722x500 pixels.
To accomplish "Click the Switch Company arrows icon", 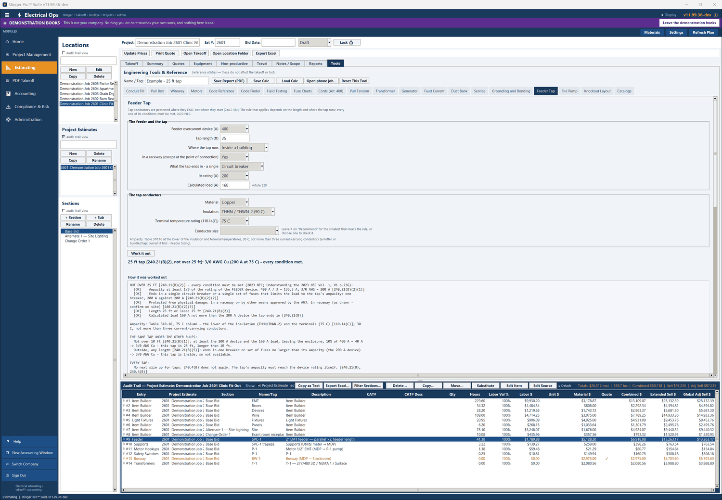I will [7, 464].
